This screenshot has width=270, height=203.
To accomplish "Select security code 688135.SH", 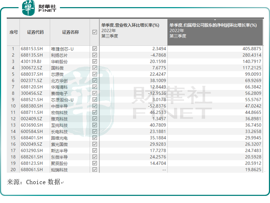I will [x=32, y=55].
